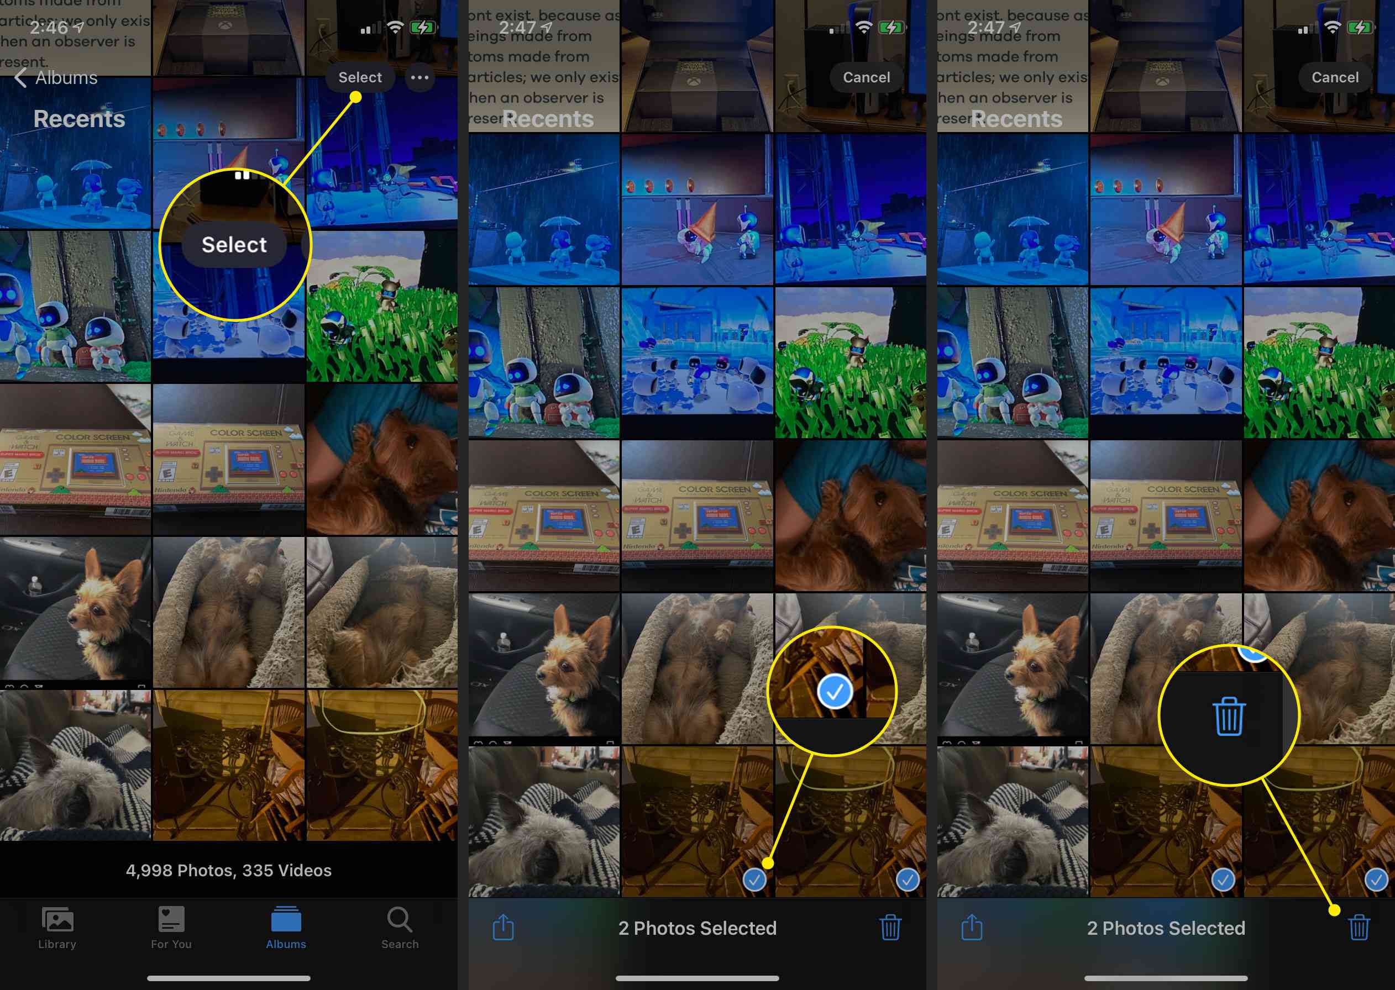Expand Albums back navigation arrow
The height and width of the screenshot is (990, 1395).
[18, 76]
